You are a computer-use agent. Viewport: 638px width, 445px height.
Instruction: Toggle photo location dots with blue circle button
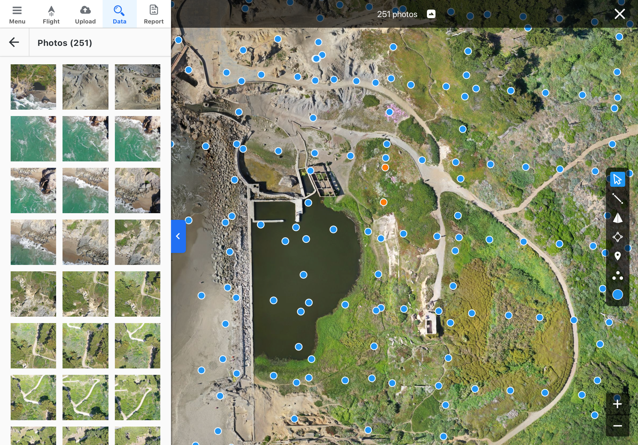tap(617, 295)
